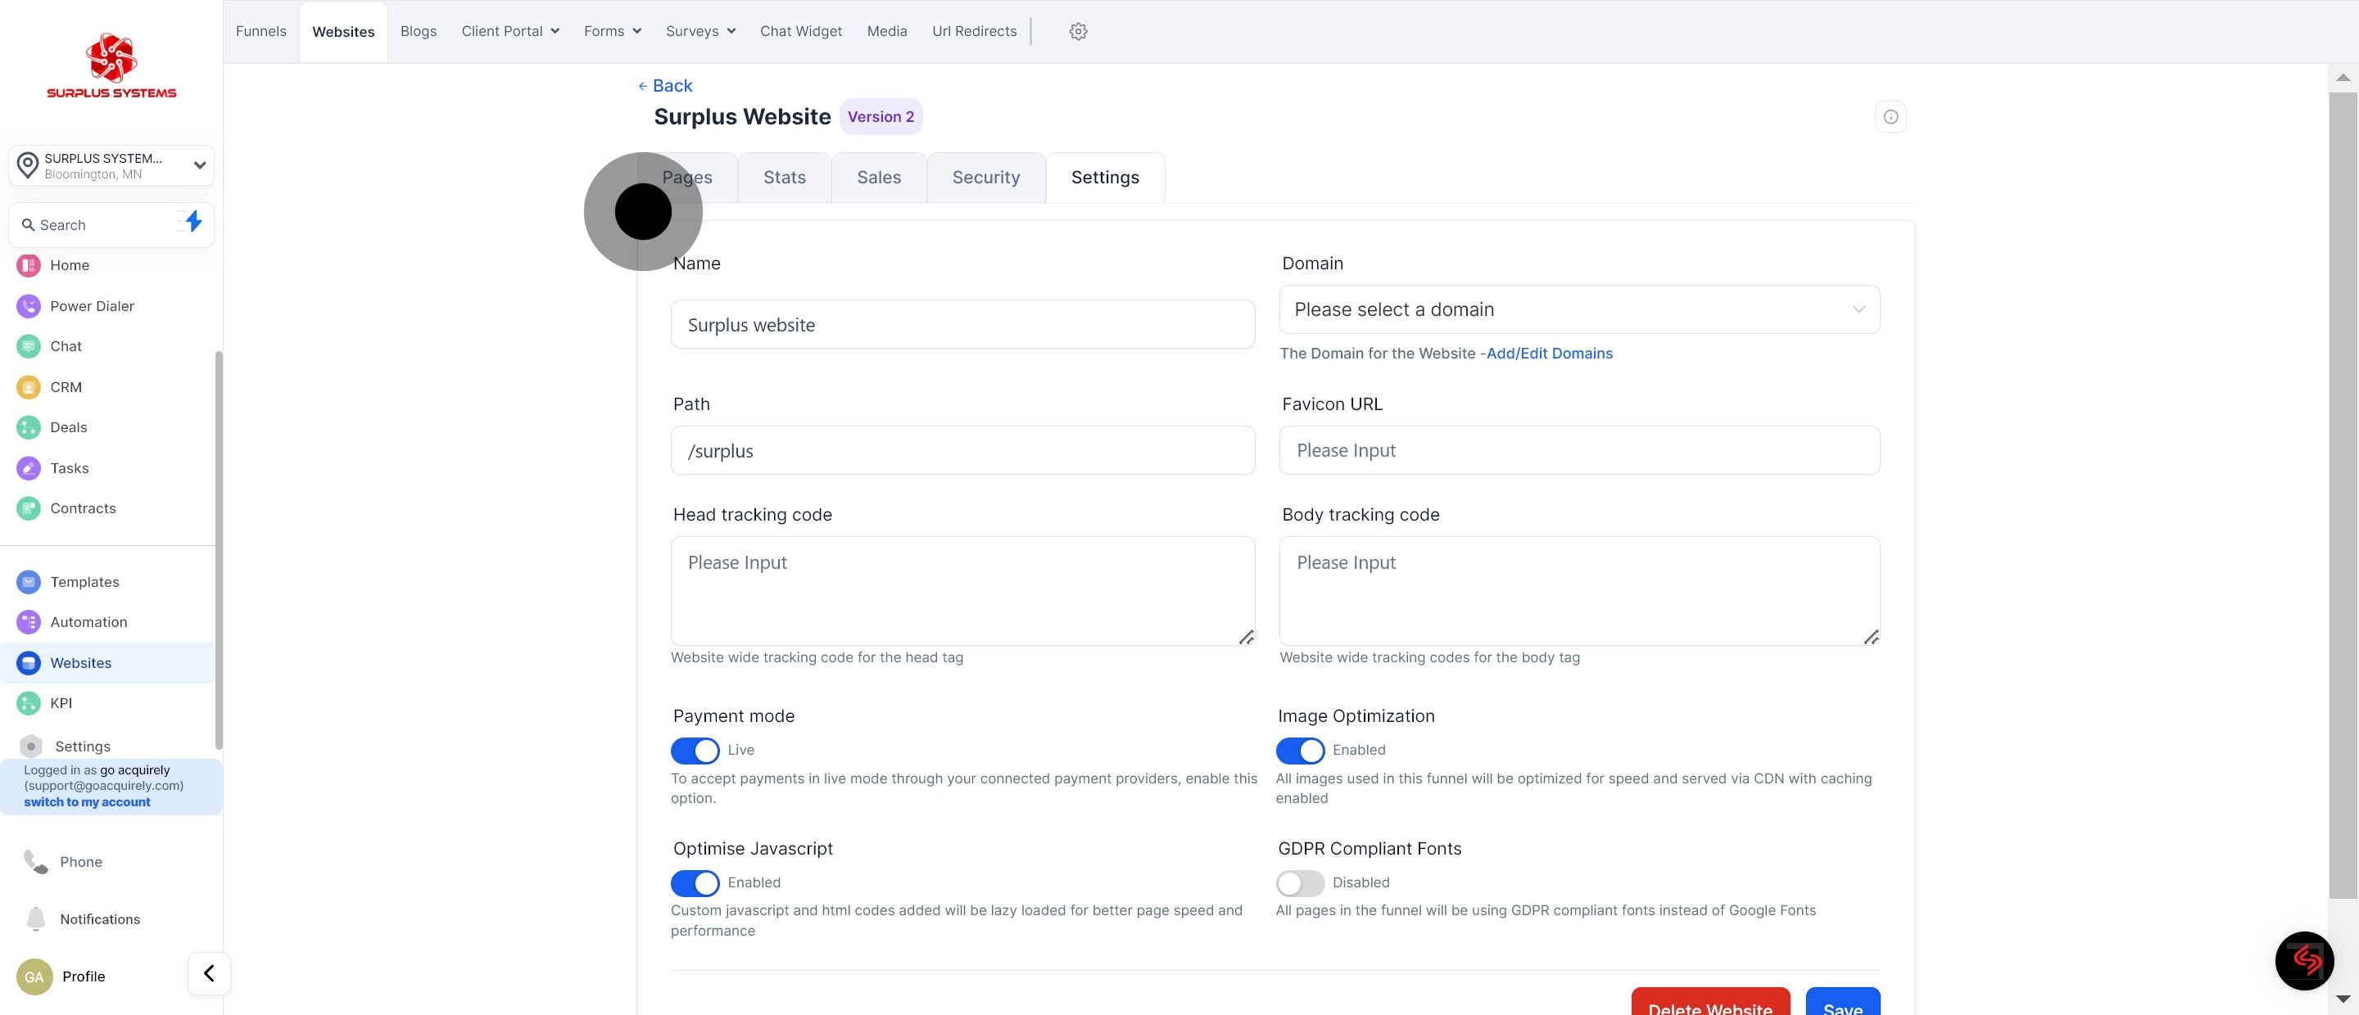Screen dimensions: 2359x1015
Task: Enable GDPR Compliant Fonts toggle
Action: pyautogui.click(x=1299, y=883)
